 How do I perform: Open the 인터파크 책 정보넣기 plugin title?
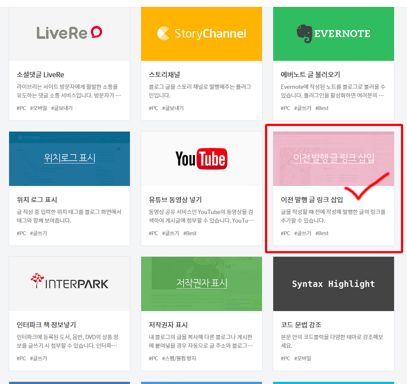click(46, 324)
